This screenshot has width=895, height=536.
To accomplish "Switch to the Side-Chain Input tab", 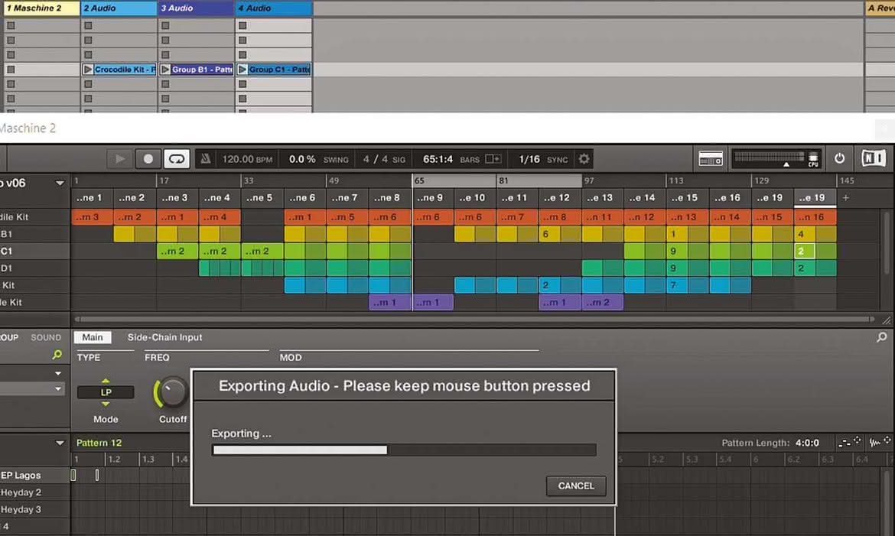I will 164,337.
